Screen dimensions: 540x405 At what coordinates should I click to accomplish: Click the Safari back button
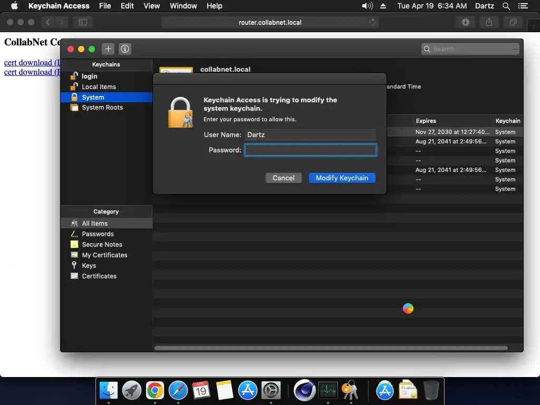[x=47, y=22]
